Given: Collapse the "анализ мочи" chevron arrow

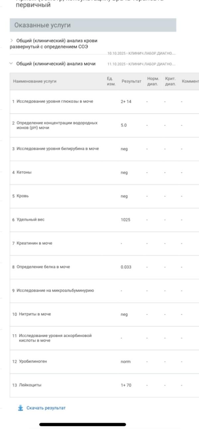Looking at the screenshot, I should 11,63.
